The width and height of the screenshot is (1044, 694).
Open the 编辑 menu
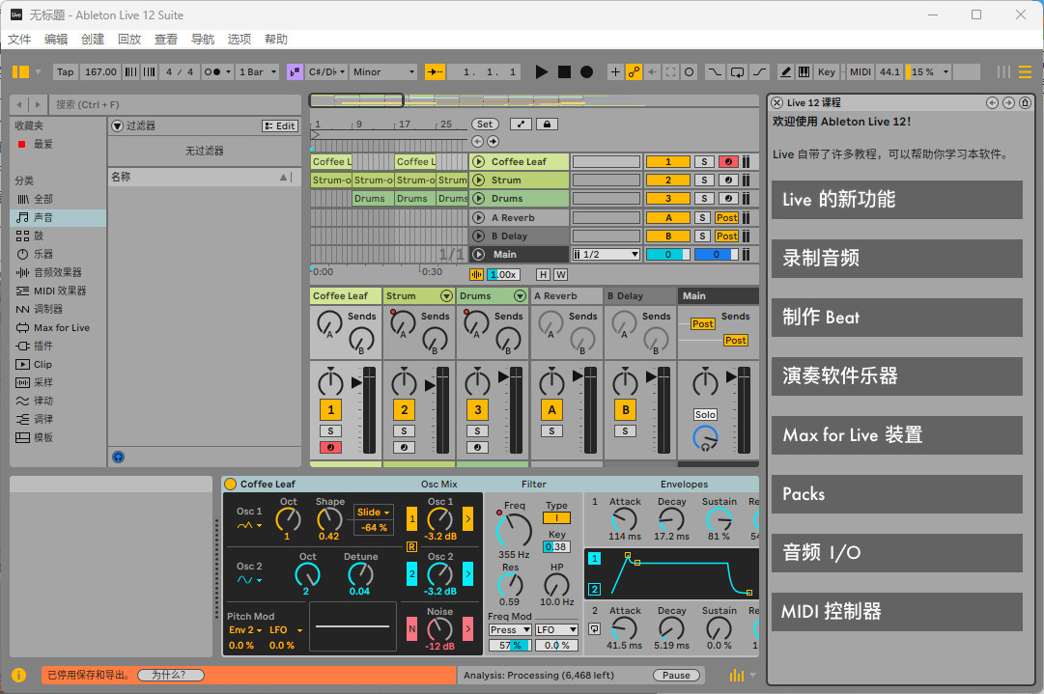(x=56, y=40)
